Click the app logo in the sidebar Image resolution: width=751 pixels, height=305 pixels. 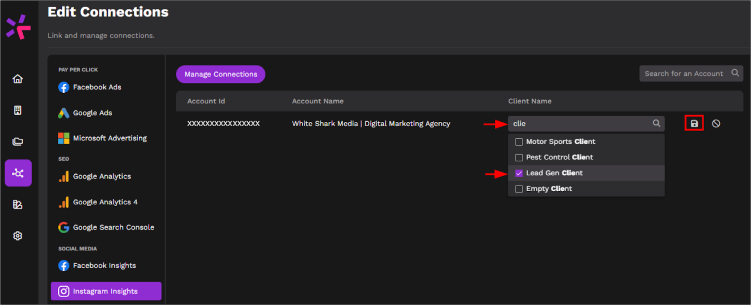click(18, 27)
